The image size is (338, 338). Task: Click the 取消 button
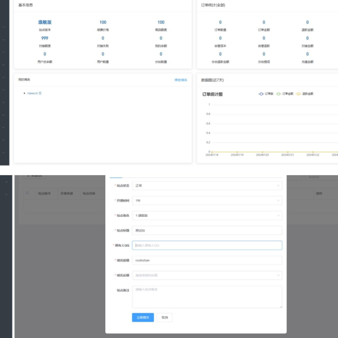[164, 318]
